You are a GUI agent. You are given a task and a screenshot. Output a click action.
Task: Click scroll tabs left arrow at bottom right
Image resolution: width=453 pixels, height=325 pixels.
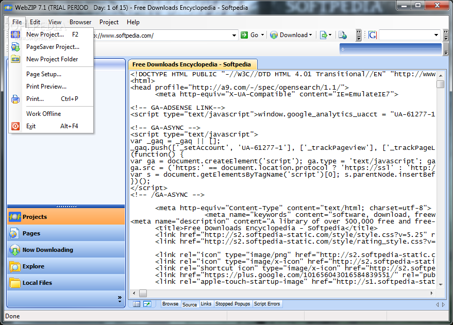pos(437,304)
